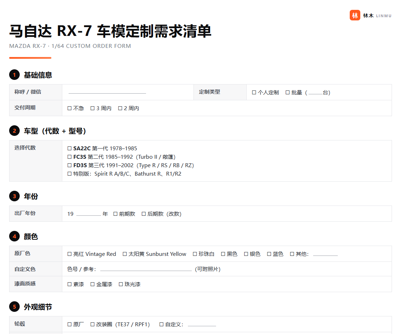Check the 个人定制 checkbox
Image resolution: width=399 pixels, height=334 pixels.
(x=254, y=93)
